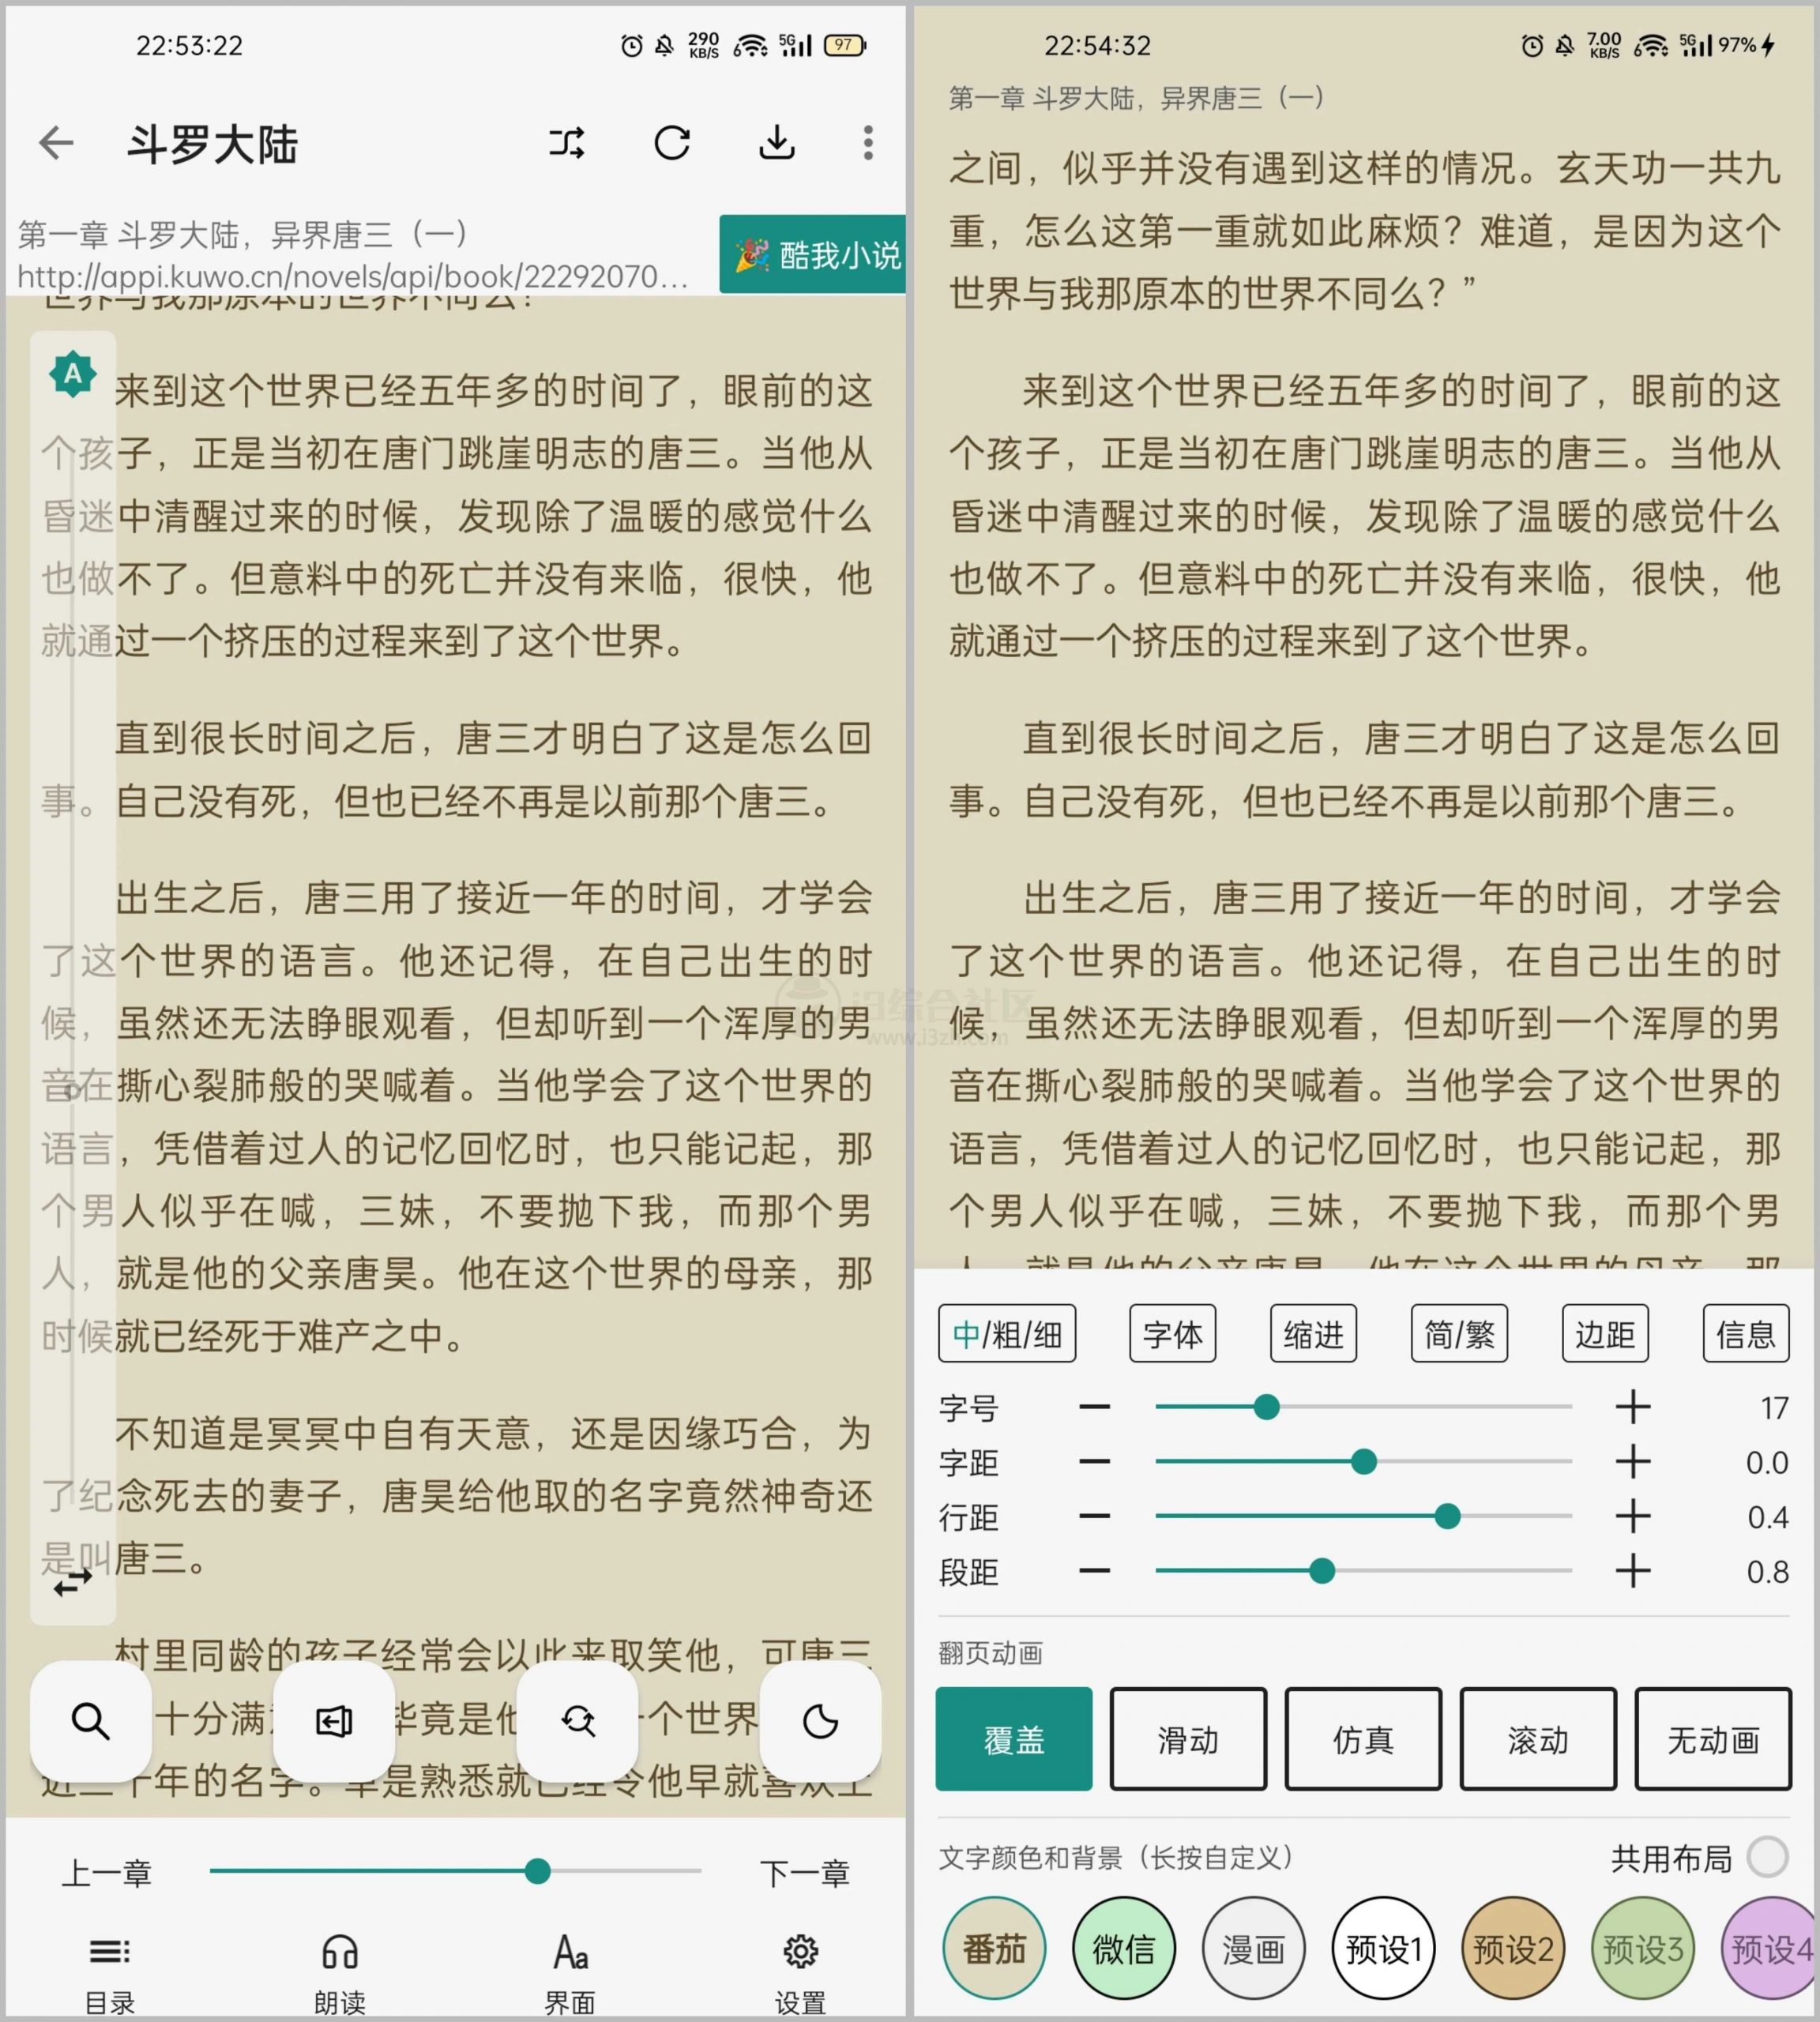Viewport: 1820px width, 2022px height.
Task: Tap the refresh icon in the top bar
Action: tap(672, 143)
